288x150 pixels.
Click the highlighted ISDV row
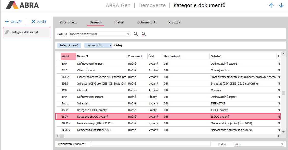[x=168, y=117]
